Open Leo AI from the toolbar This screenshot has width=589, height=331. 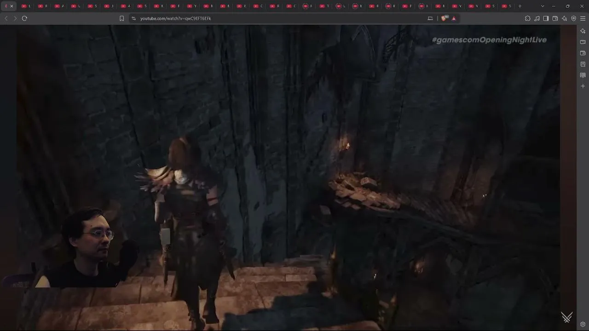(x=564, y=18)
